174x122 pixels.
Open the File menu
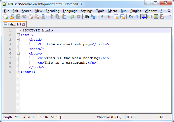coord(7,11)
